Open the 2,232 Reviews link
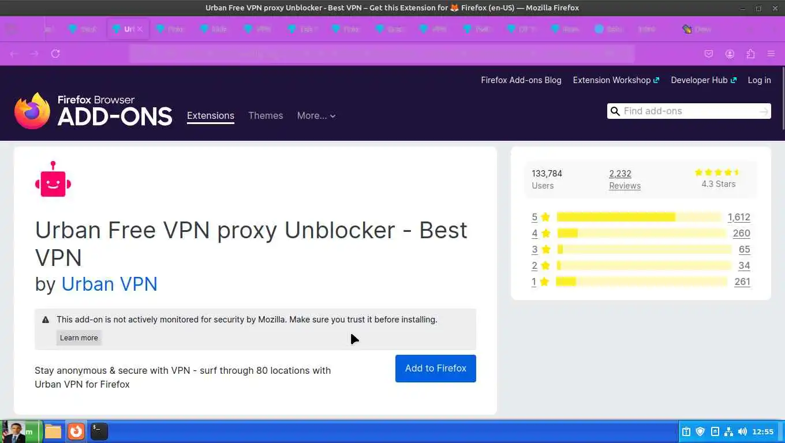The height and width of the screenshot is (443, 785). [x=625, y=179]
